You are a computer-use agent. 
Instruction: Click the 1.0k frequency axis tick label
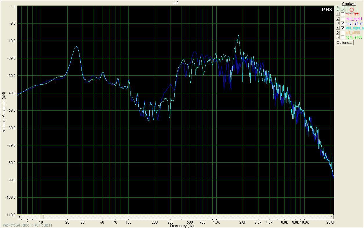(x=216, y=222)
